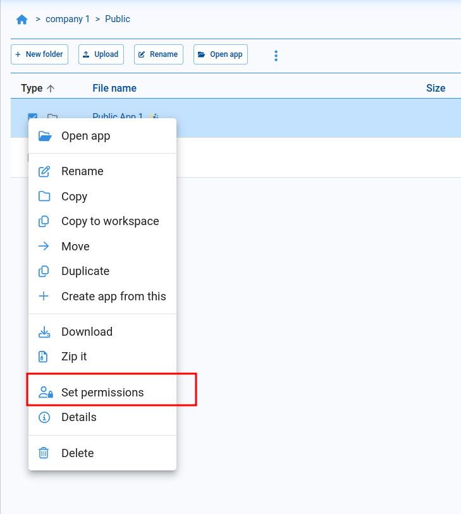461x514 pixels.
Task: Click the Upload button
Action: 101,54
